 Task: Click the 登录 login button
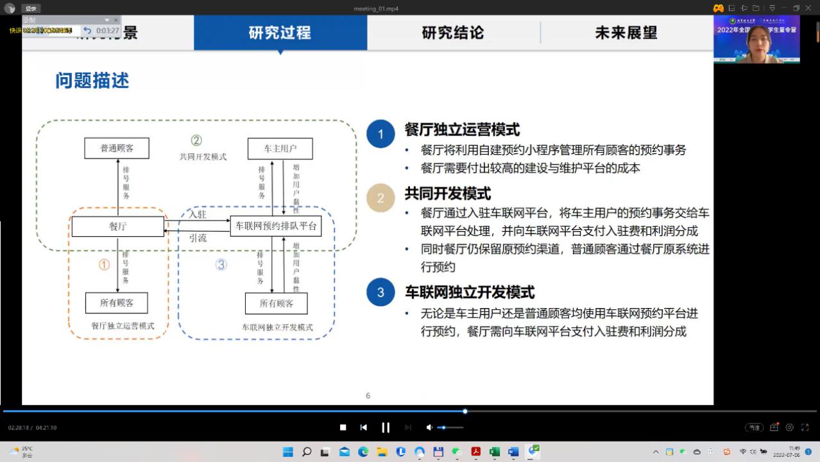(31, 8)
